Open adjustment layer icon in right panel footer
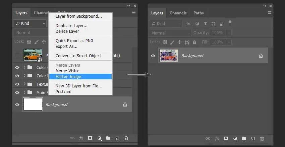Image resolution: width=285 pixels, height=147 pixels. (235, 139)
